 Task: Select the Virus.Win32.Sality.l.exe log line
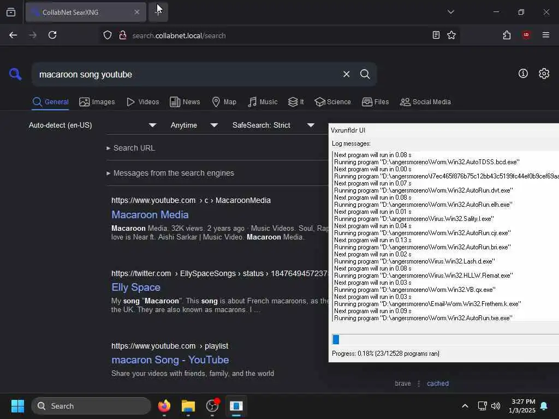pos(414,219)
